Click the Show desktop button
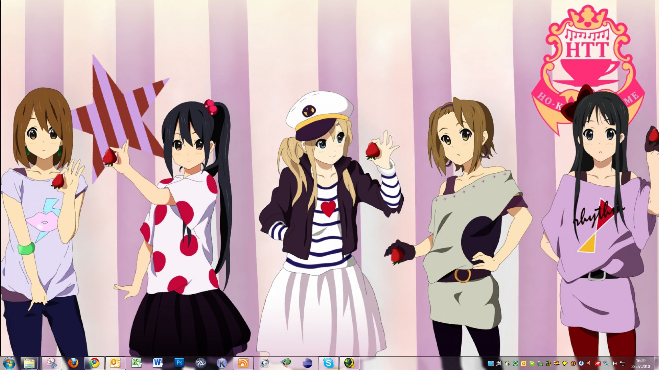 (x=656, y=363)
